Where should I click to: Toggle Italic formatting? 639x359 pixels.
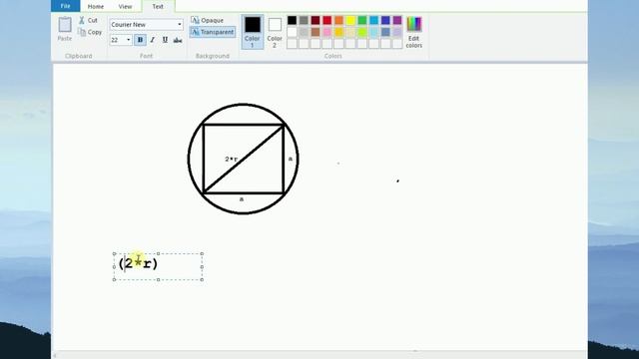pyautogui.click(x=153, y=40)
